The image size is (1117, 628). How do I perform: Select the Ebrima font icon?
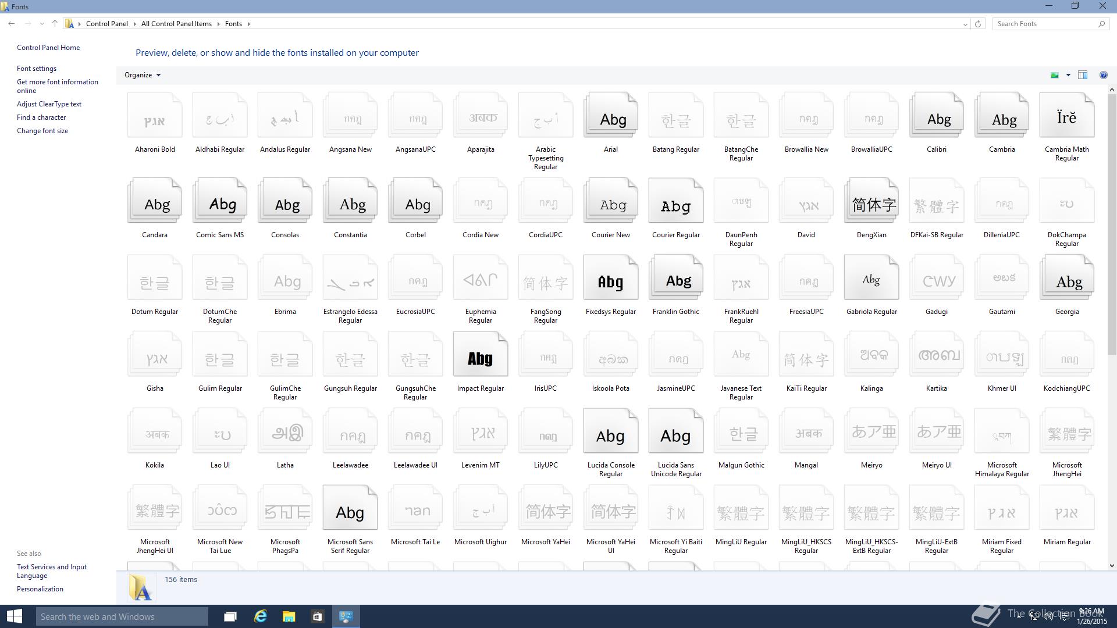(x=285, y=277)
